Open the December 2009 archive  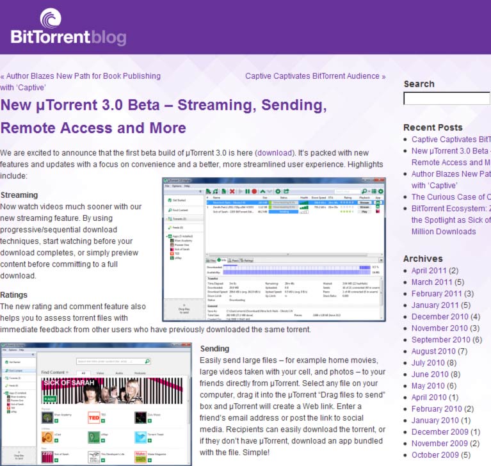point(440,432)
